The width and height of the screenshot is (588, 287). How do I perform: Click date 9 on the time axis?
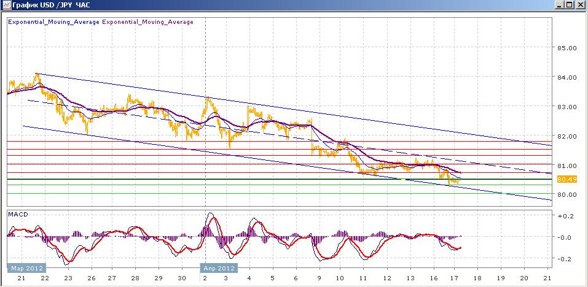pyautogui.click(x=318, y=279)
